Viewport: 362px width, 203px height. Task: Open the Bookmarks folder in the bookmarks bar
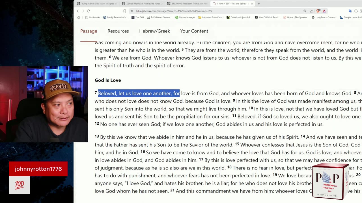[93, 17]
